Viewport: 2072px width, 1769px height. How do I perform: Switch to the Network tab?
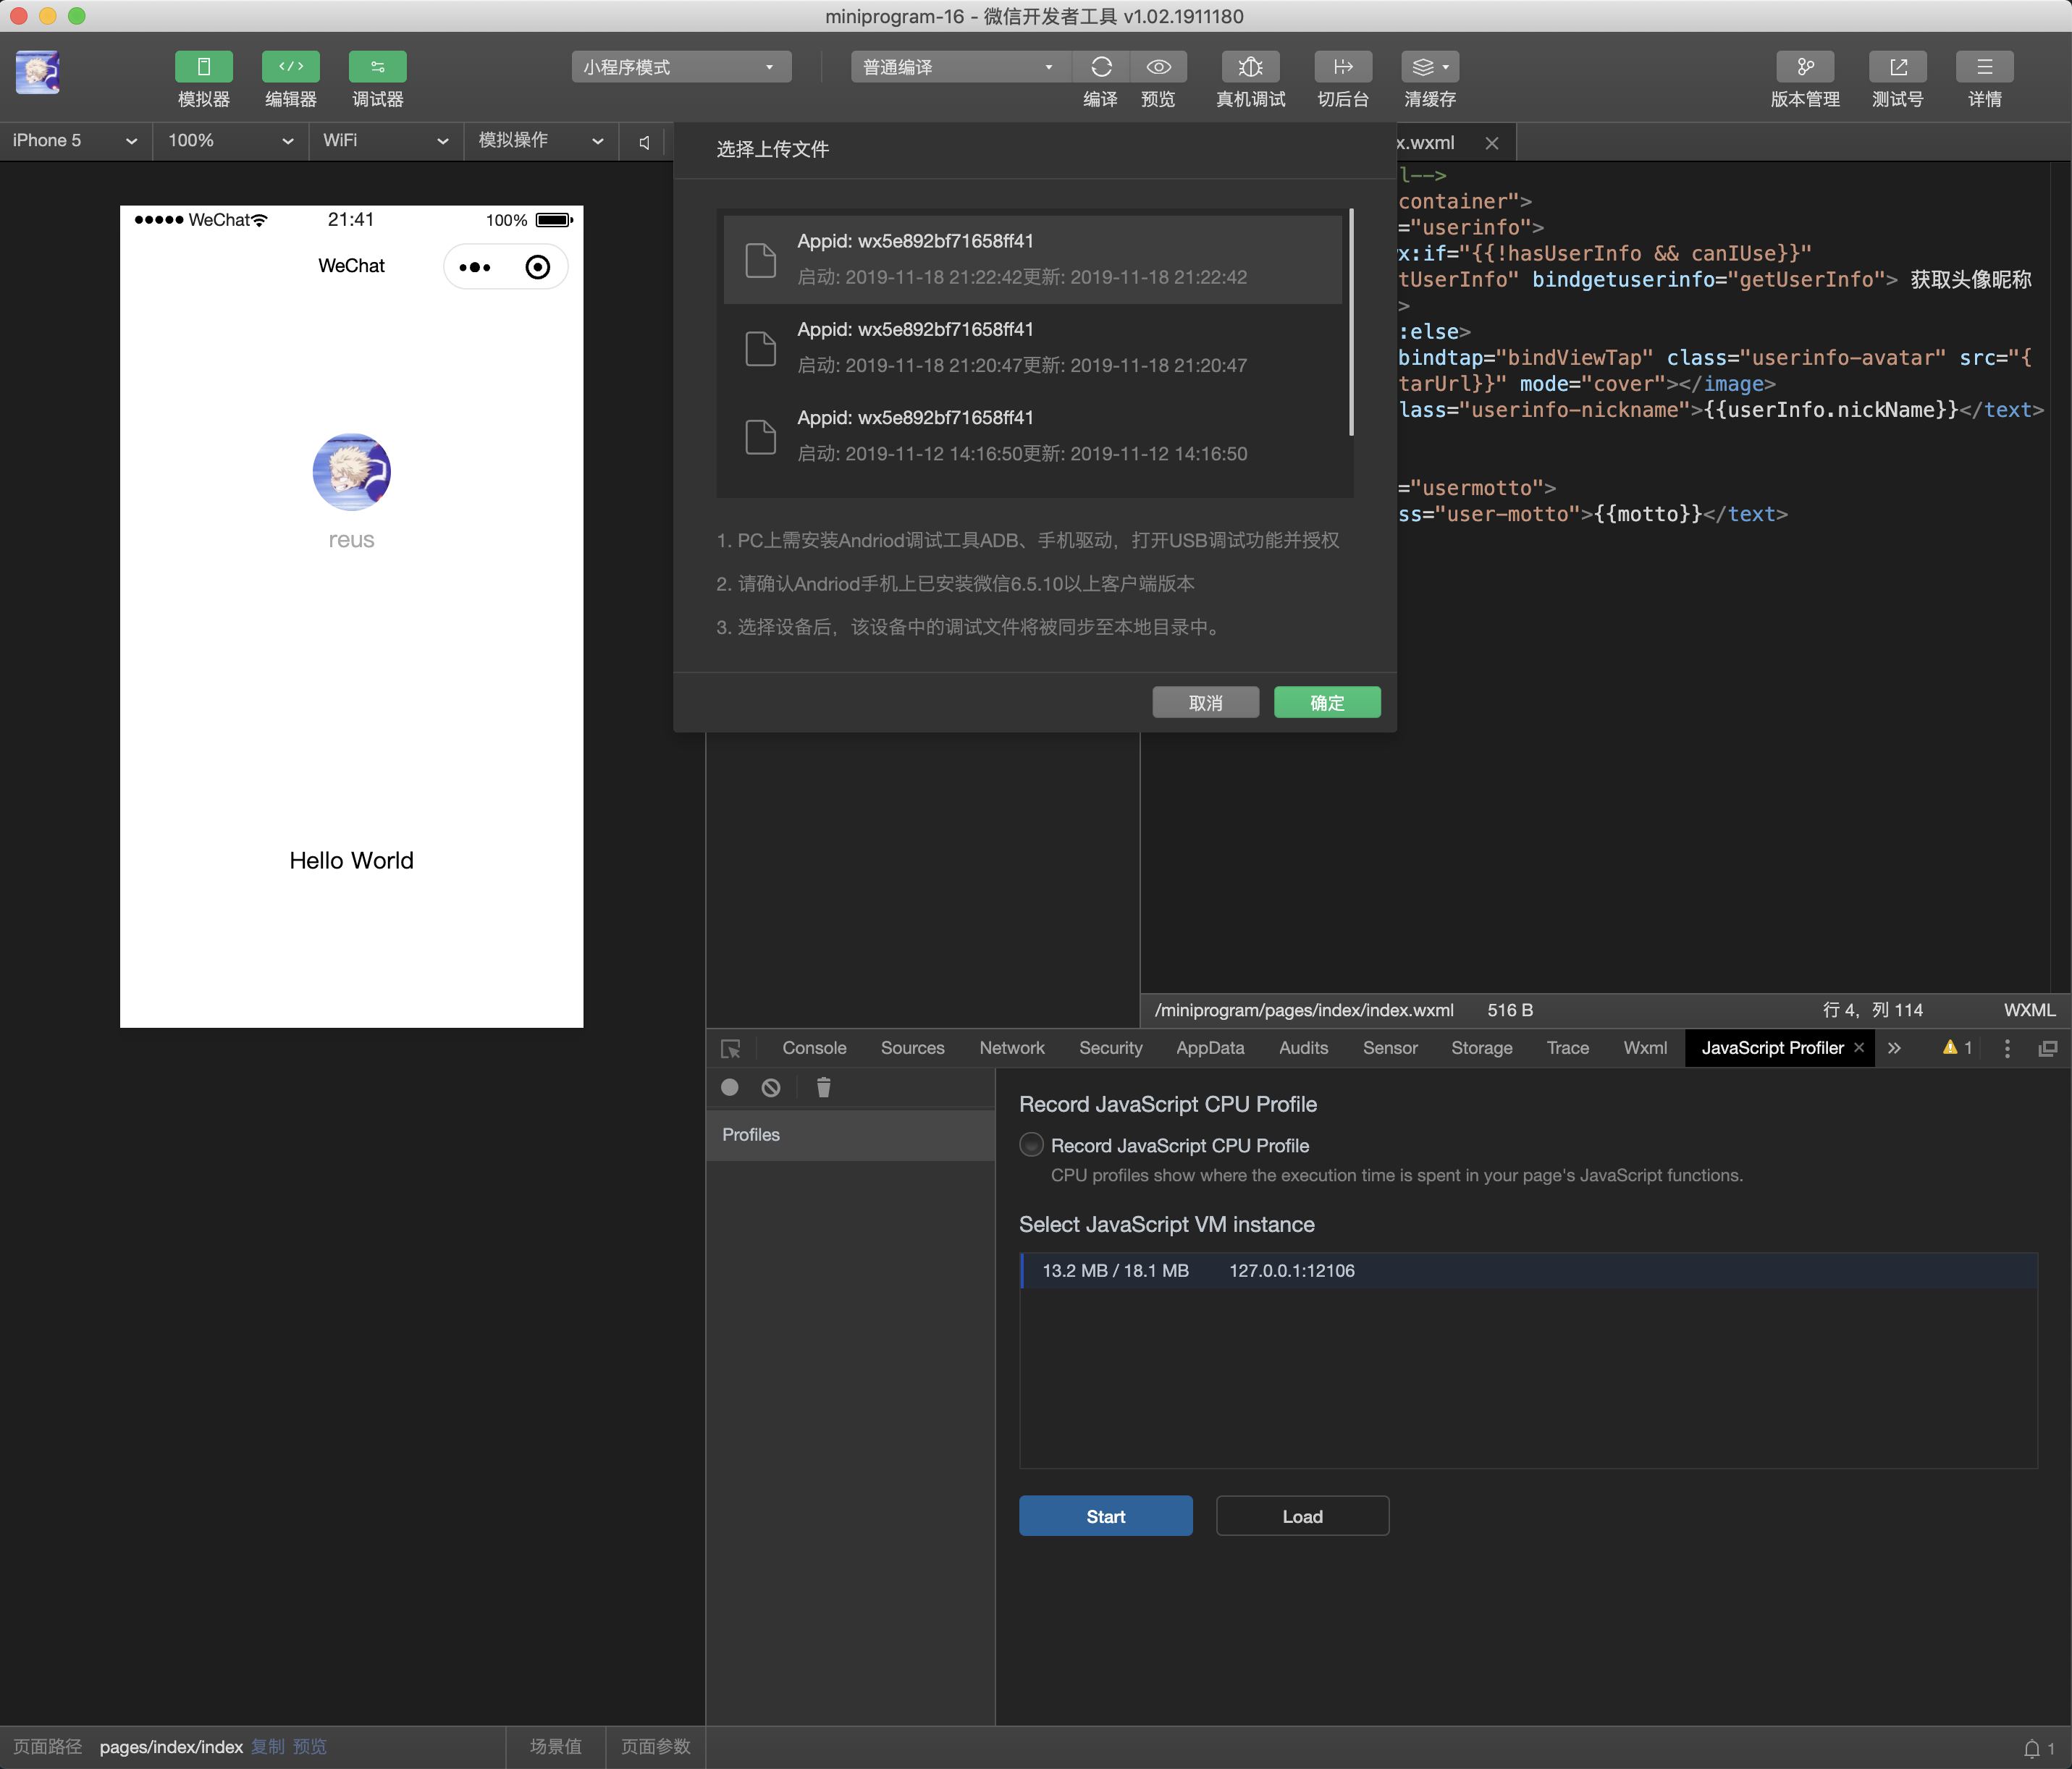1012,1048
